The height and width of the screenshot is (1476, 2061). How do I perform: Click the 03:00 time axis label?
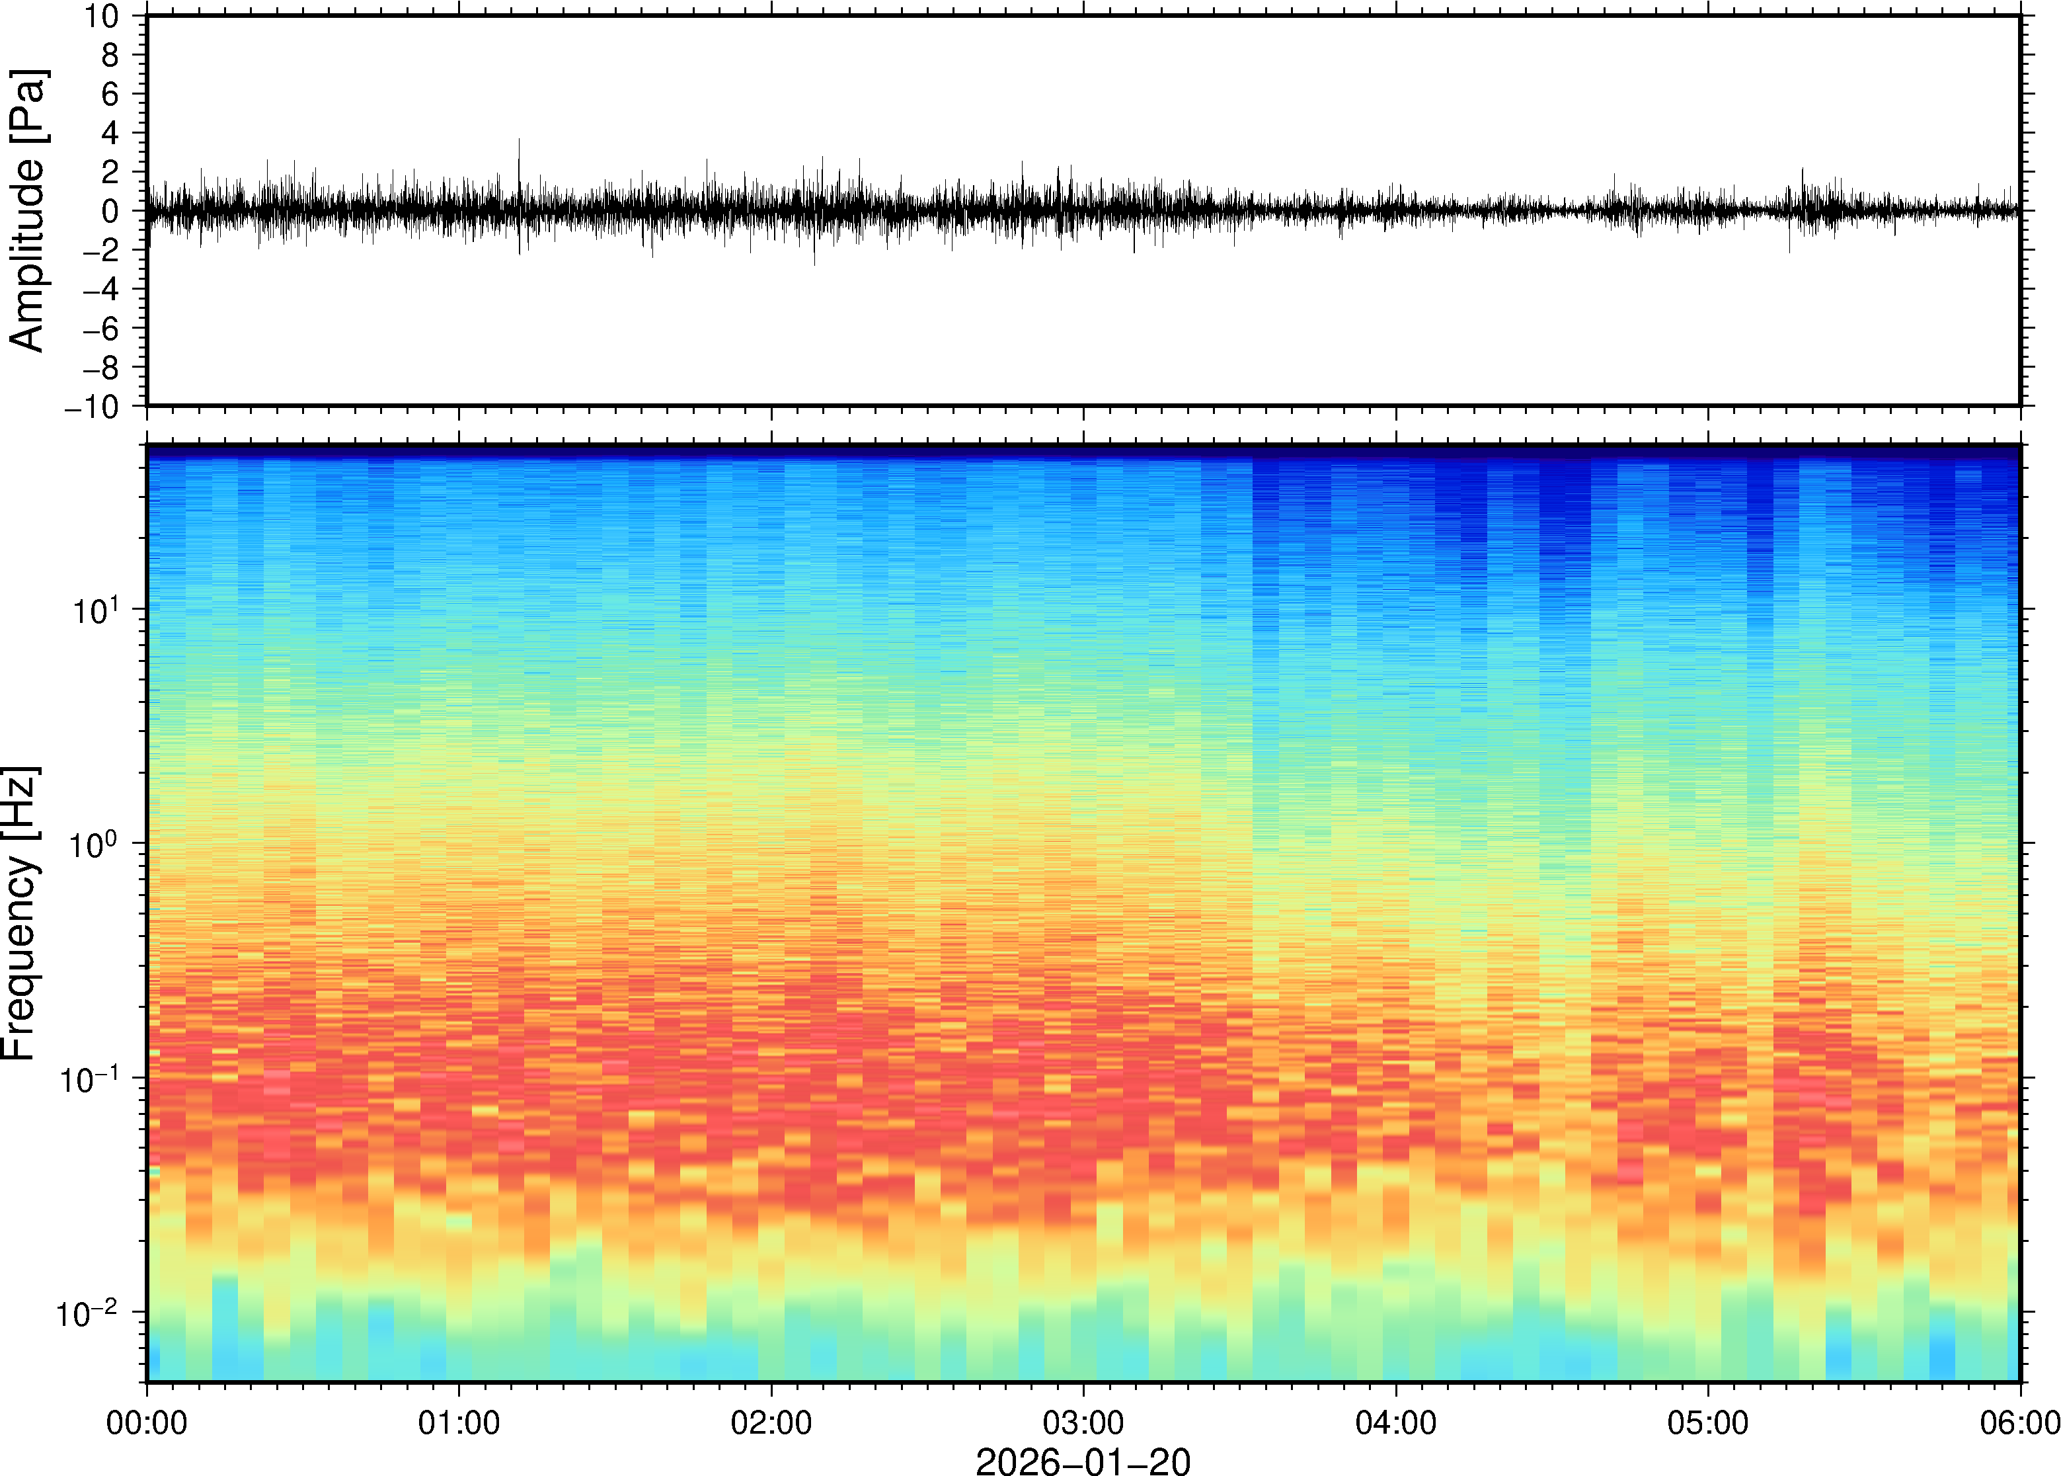(x=1083, y=1422)
